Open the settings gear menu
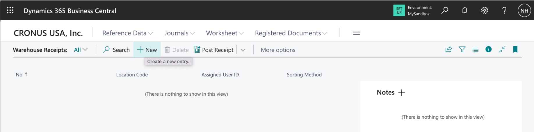The height and width of the screenshot is (132, 534). click(x=485, y=10)
